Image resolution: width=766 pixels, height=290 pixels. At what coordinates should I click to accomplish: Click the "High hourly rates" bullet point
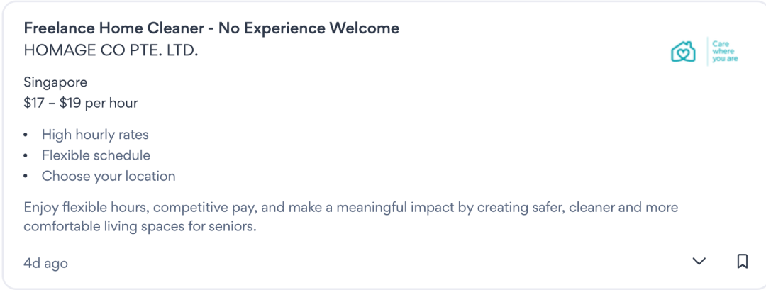click(x=95, y=135)
